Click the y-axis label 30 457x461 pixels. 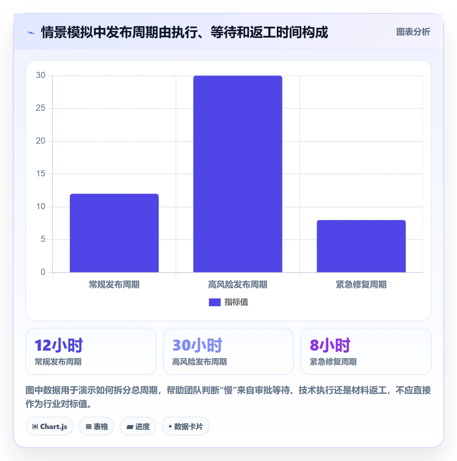[x=40, y=75]
